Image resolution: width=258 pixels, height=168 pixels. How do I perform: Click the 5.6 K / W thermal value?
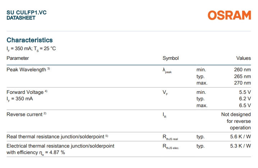point(240,137)
